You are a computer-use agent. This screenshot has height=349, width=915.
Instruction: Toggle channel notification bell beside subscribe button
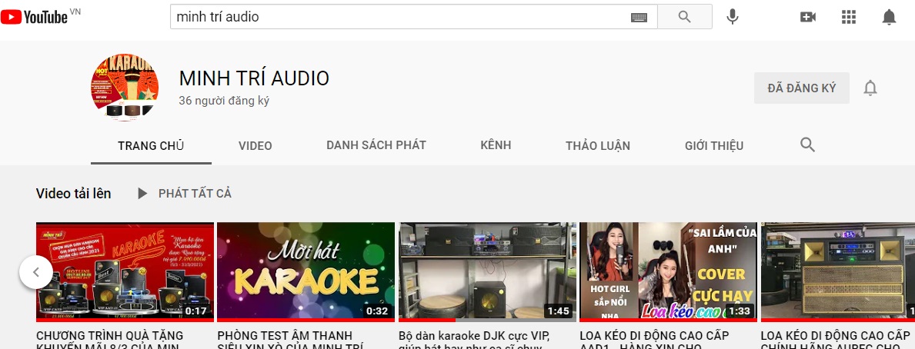(x=870, y=88)
